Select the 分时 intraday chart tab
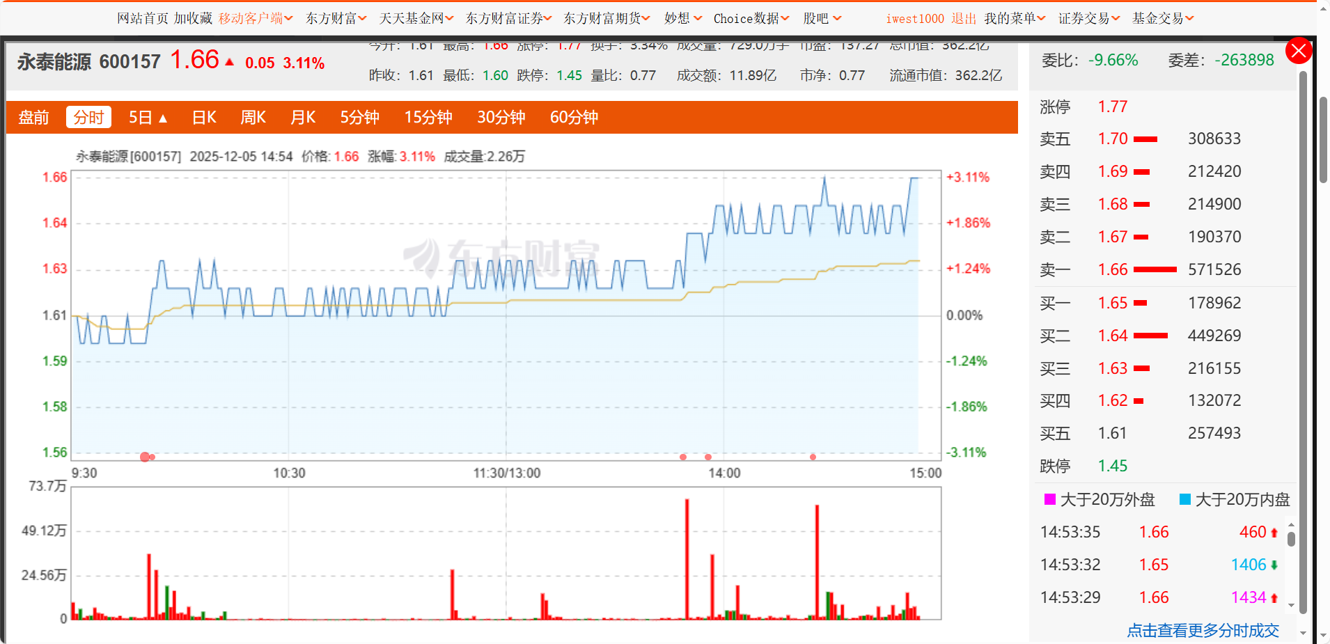The width and height of the screenshot is (1330, 644). coord(88,117)
